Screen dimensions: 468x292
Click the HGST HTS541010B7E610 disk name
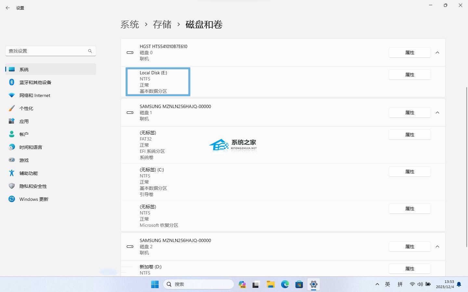[x=163, y=46]
